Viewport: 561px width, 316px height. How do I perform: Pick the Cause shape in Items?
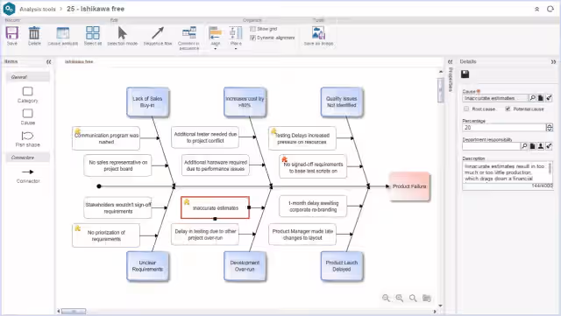pyautogui.click(x=27, y=114)
